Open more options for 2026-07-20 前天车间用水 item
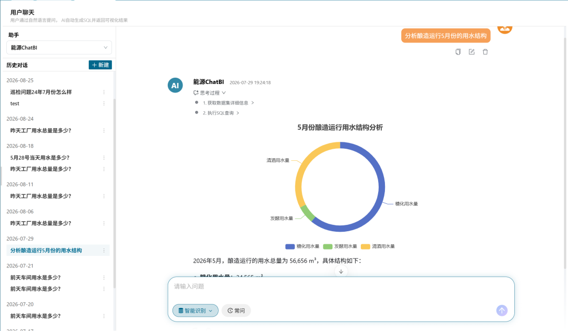Viewport: 568px width, 331px height. (104, 316)
